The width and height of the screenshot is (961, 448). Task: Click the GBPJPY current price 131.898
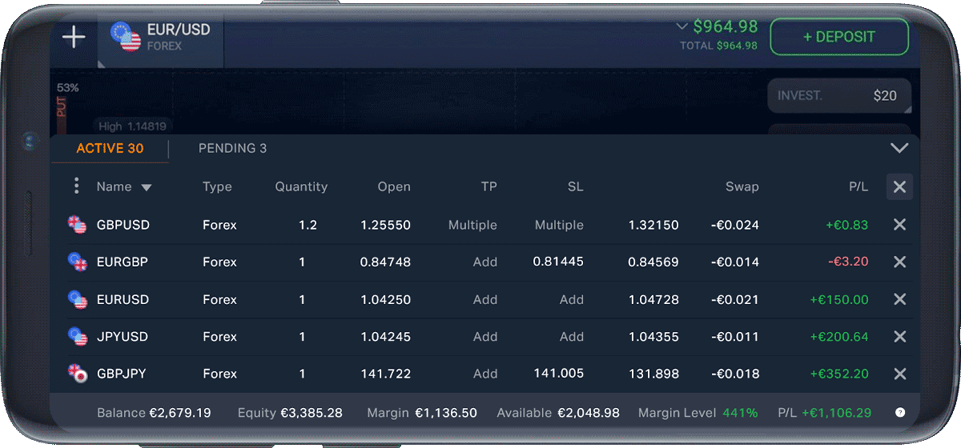point(654,374)
